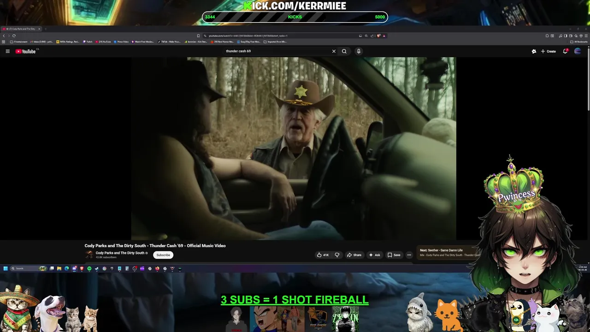Click the video title text

pos(155,246)
